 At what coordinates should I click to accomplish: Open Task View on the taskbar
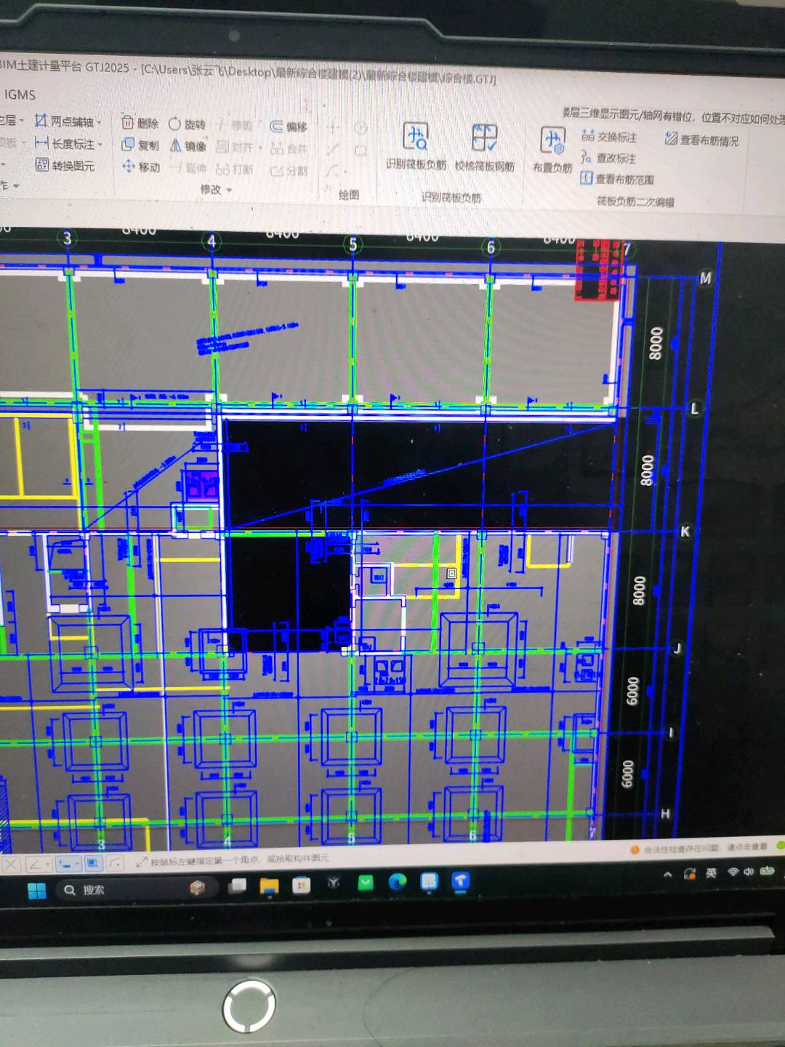click(x=237, y=886)
